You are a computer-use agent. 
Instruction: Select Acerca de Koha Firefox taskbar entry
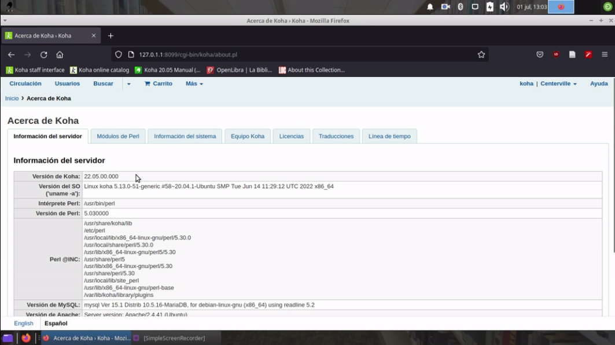(86, 338)
